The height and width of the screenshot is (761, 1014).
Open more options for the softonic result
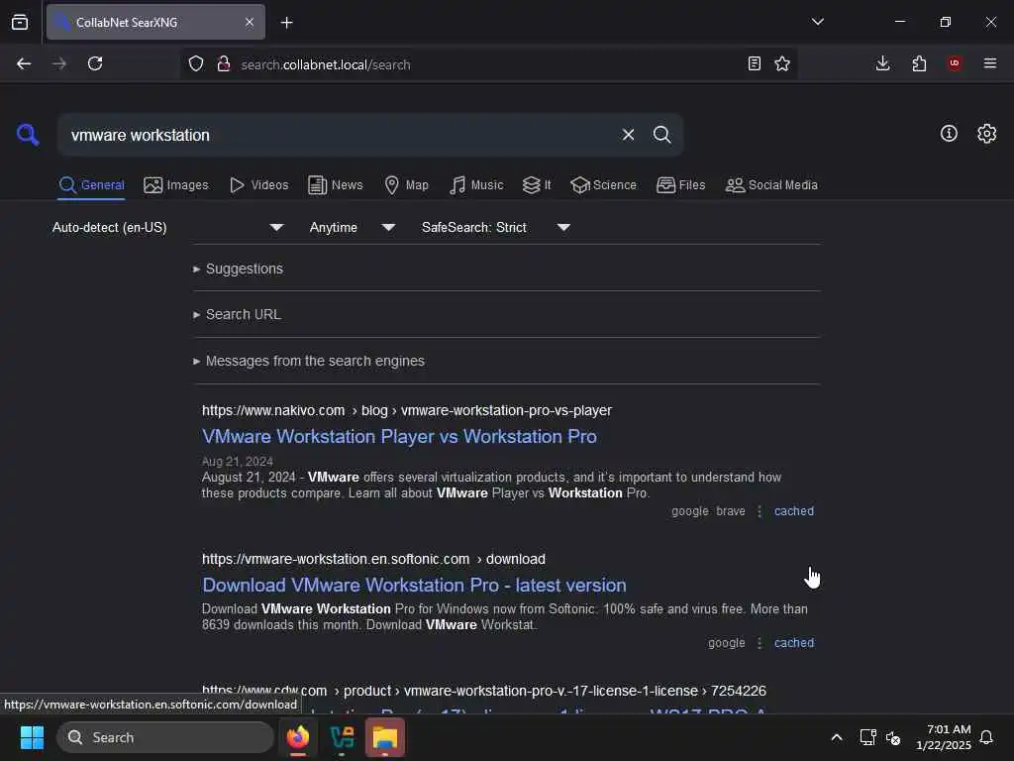click(x=760, y=643)
